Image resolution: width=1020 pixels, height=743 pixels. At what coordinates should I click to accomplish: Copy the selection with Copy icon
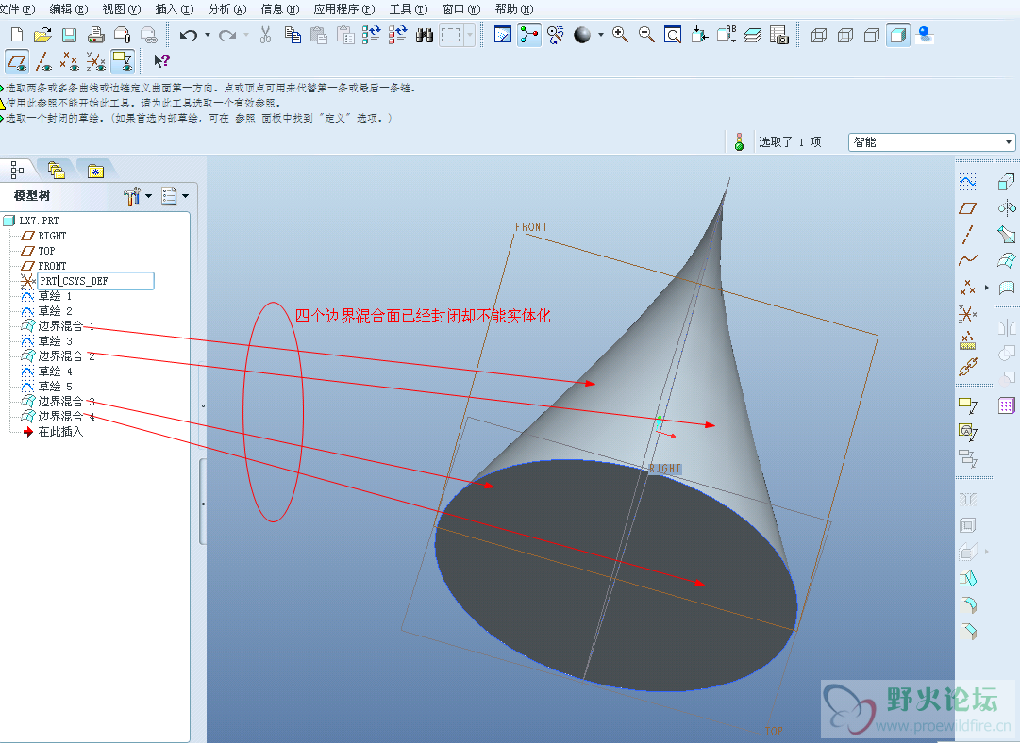click(x=293, y=35)
